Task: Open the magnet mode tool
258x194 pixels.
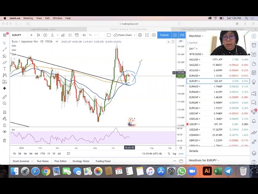Action: 4,112
